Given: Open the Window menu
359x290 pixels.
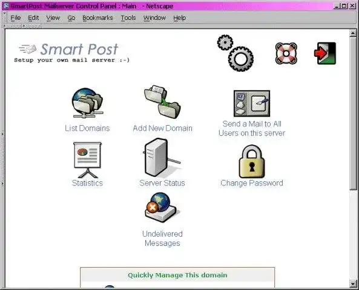Looking at the screenshot, I should (154, 18).
